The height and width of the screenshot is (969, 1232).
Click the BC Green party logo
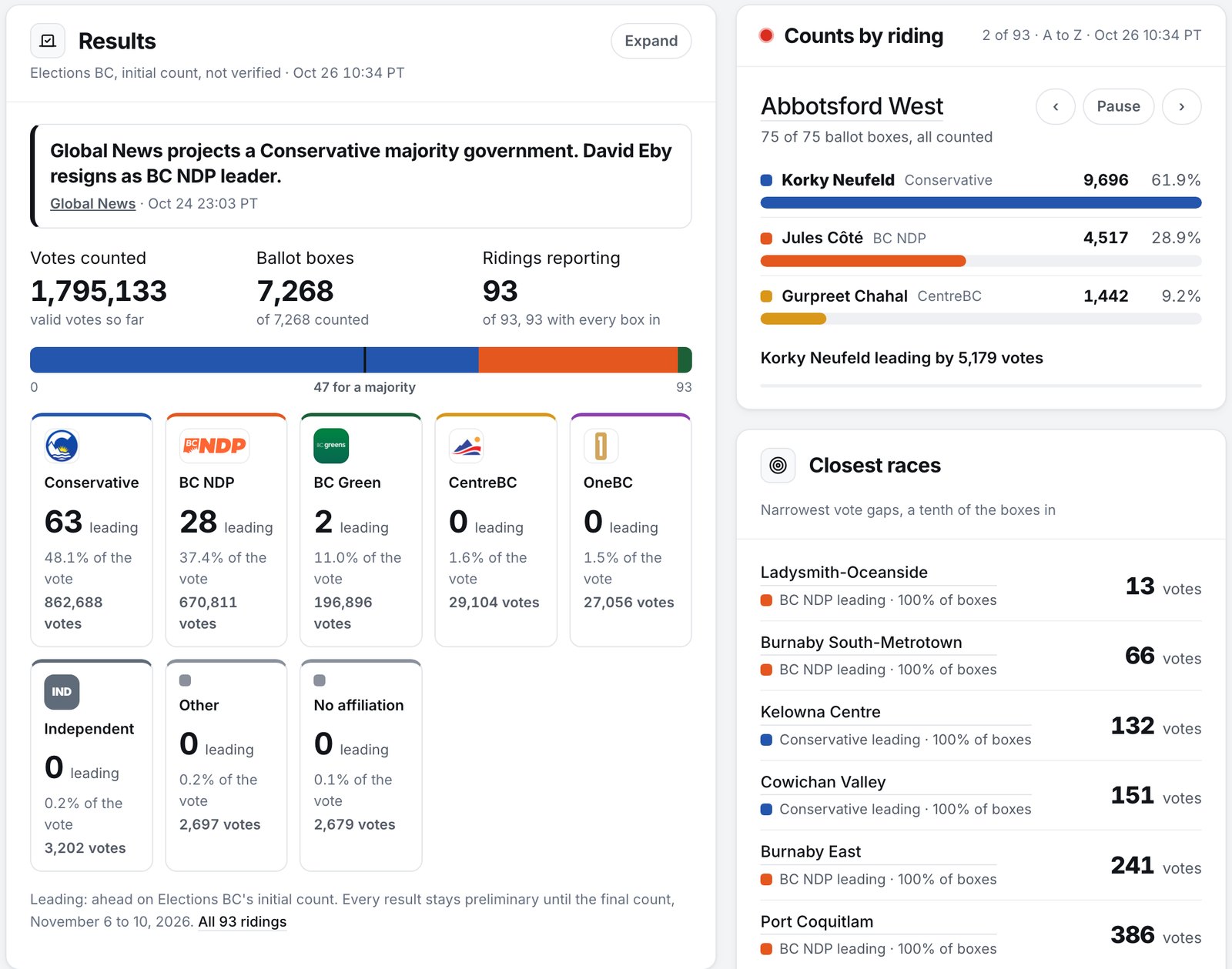(331, 446)
